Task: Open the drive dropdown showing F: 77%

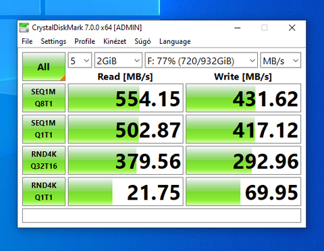Action: coord(201,60)
